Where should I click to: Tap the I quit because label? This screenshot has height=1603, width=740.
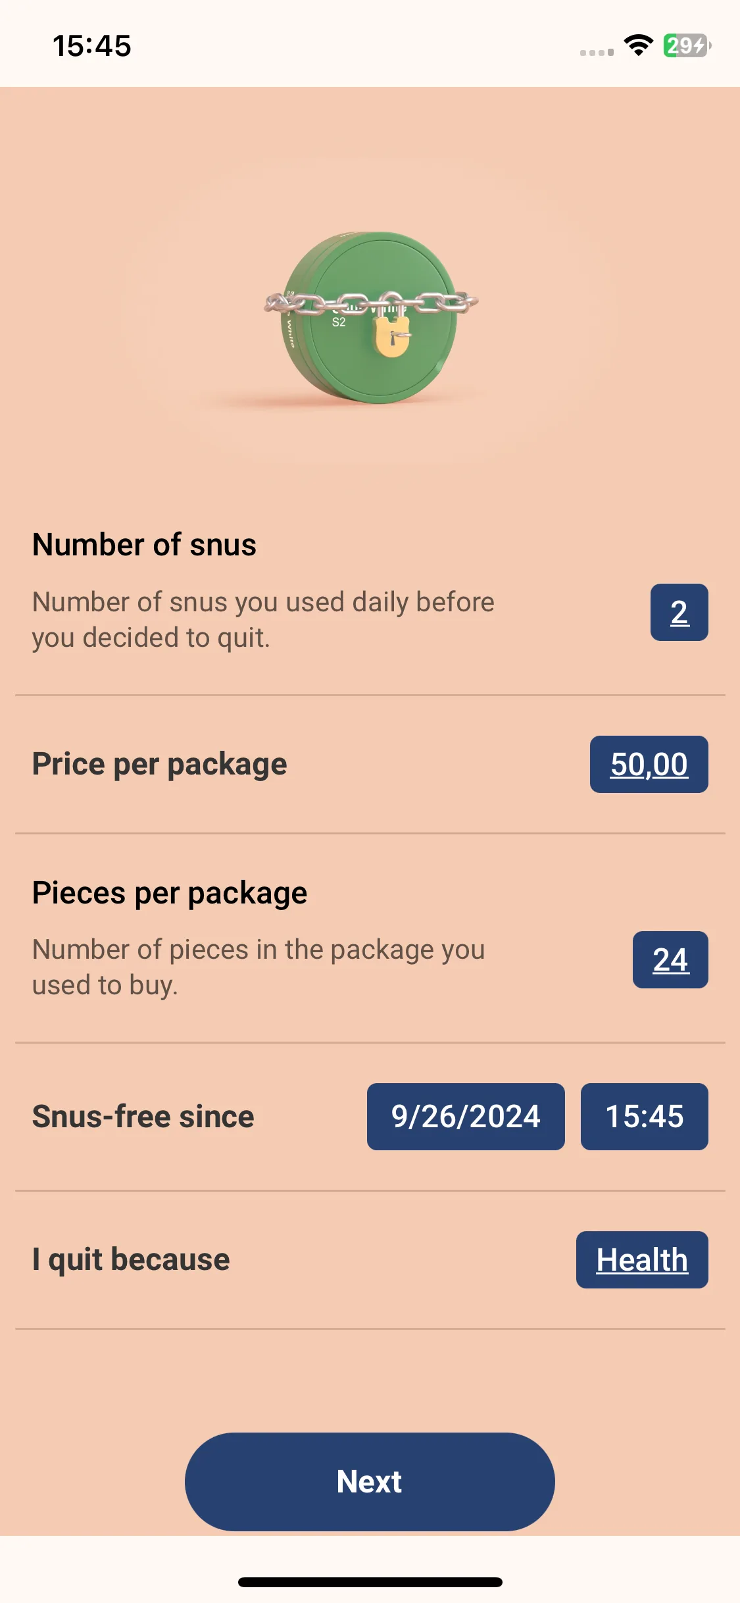pos(131,1259)
